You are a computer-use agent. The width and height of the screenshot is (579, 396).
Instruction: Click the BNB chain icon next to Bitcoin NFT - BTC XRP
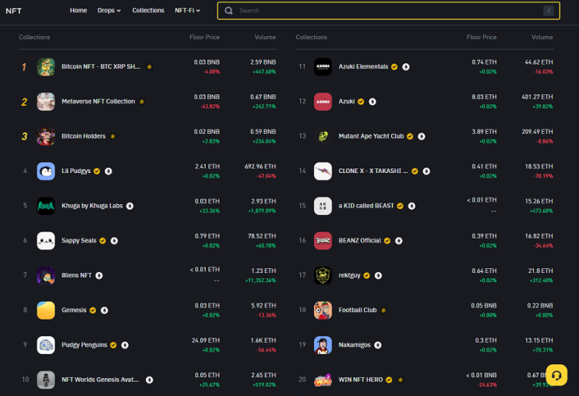[x=150, y=67]
